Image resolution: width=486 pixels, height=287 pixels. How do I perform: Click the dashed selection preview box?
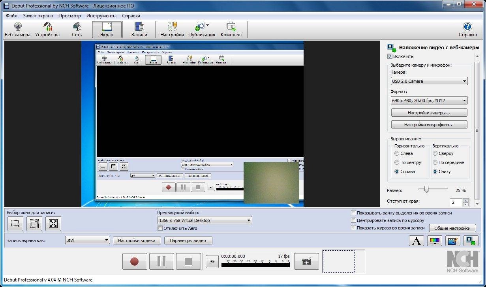tap(338, 261)
